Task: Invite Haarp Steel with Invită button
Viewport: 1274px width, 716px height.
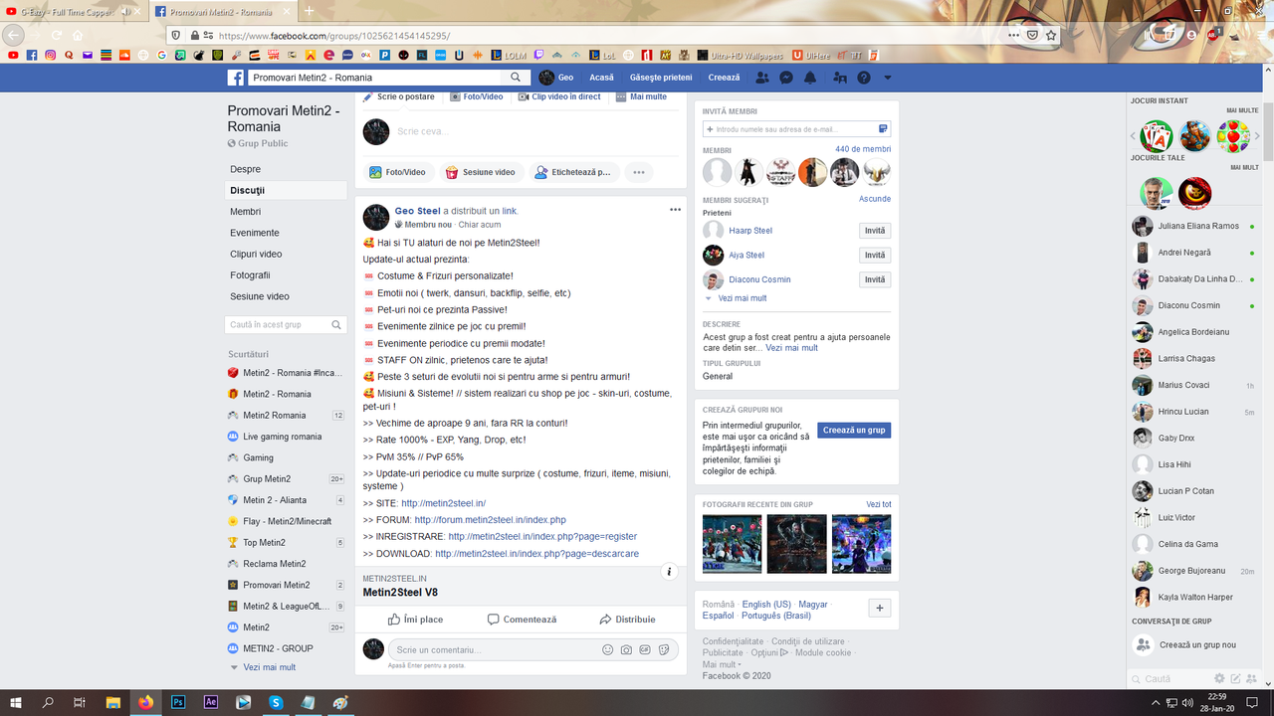Action: [x=875, y=231]
